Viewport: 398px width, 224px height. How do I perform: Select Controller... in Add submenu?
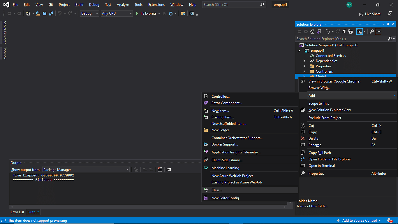250,97
